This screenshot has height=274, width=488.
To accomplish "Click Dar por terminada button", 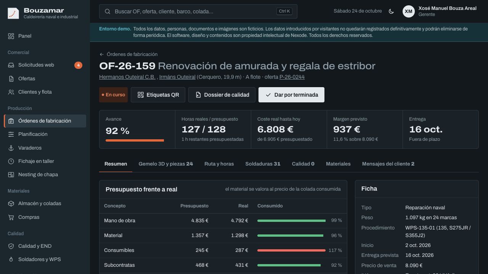I will (291, 95).
